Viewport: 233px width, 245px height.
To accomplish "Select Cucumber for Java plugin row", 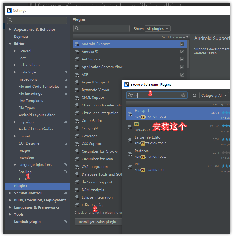I will pyautogui.click(x=97, y=159).
